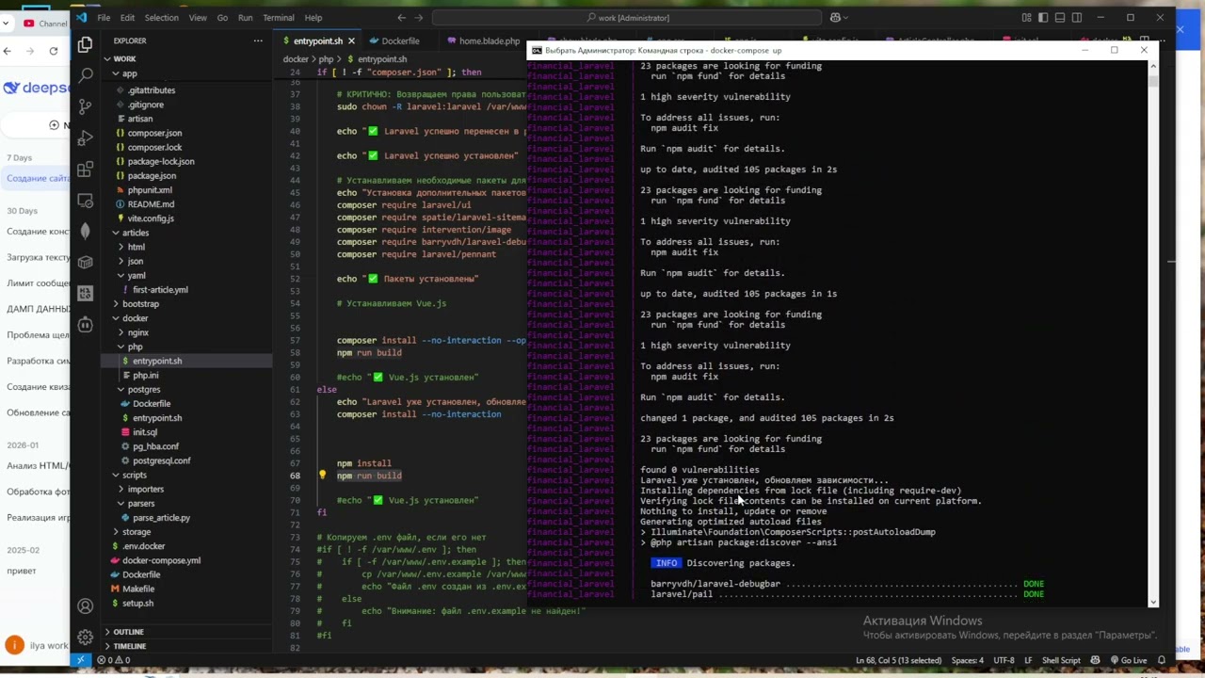Screen dimensions: 1205x678
Task: Click the Shell Script language mode
Action: tap(1061, 660)
